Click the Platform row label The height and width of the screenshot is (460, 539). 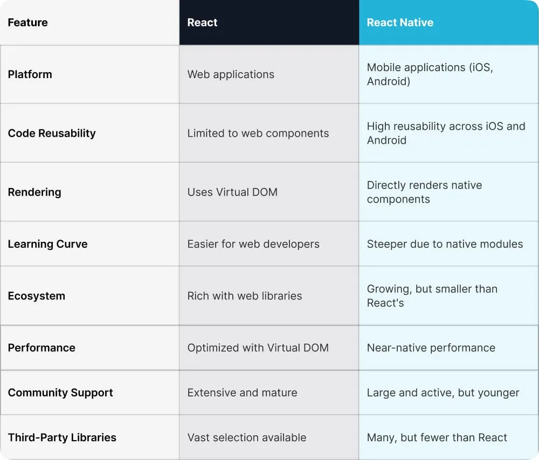[x=30, y=74]
